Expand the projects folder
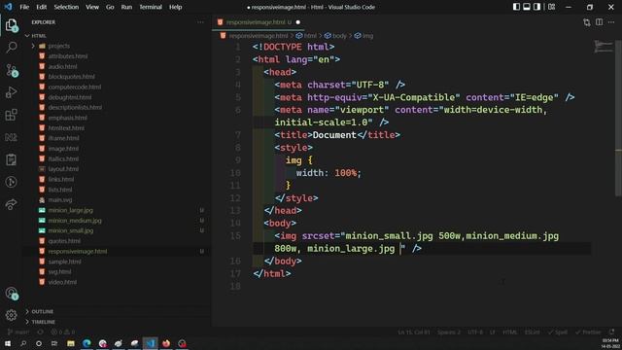 (x=58, y=46)
